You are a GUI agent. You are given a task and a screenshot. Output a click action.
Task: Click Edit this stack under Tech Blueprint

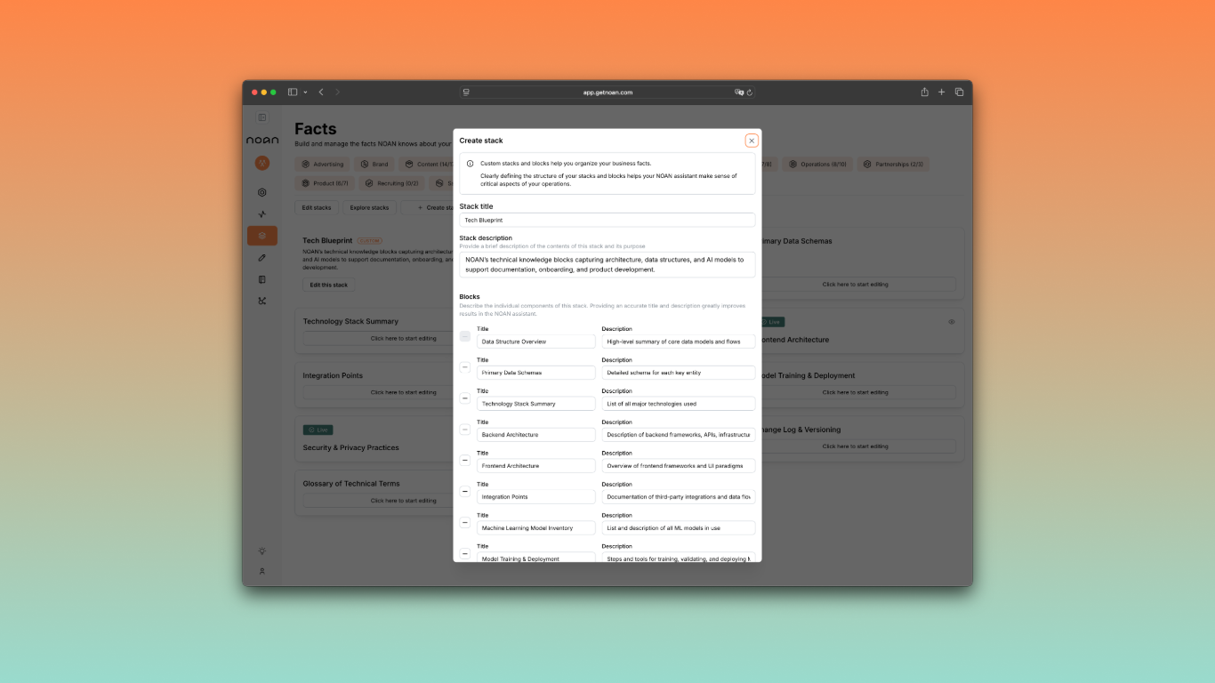pyautogui.click(x=329, y=285)
